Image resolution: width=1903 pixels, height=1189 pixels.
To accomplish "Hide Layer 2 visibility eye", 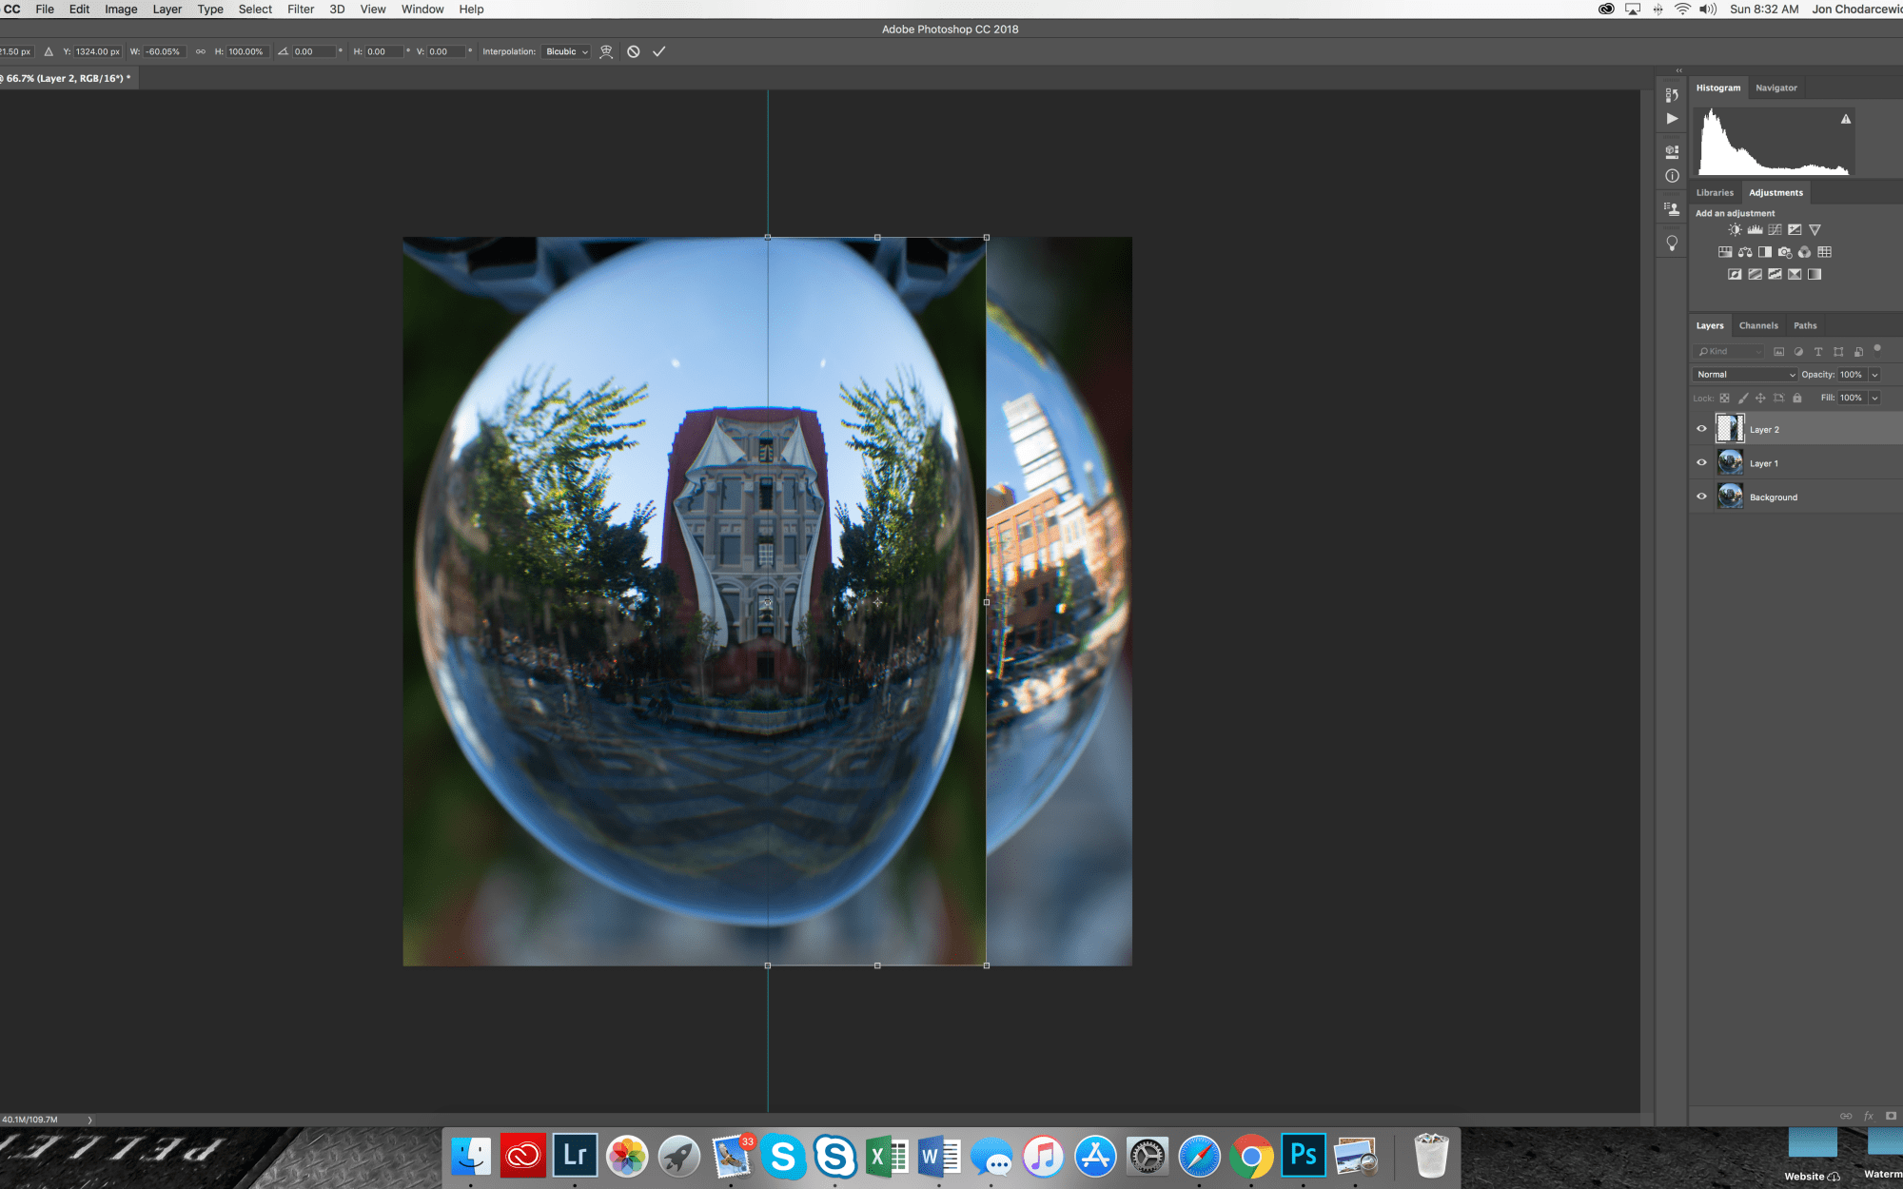I will [x=1701, y=429].
